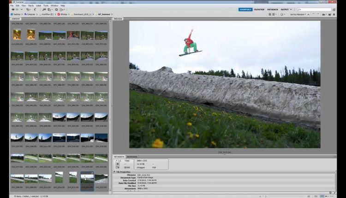Collapse the File Properties section

point(114,172)
